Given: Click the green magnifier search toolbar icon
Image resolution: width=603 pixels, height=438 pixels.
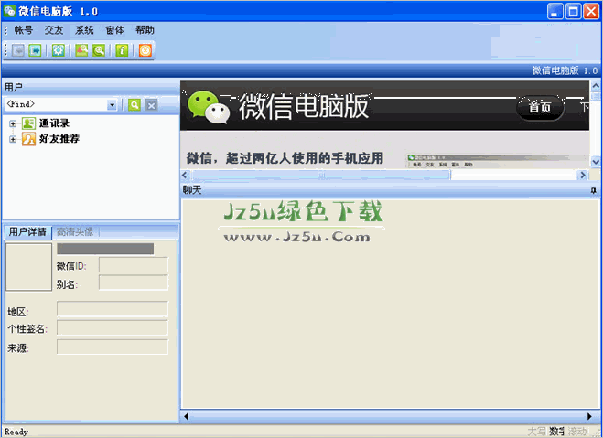Looking at the screenshot, I should click(99, 50).
